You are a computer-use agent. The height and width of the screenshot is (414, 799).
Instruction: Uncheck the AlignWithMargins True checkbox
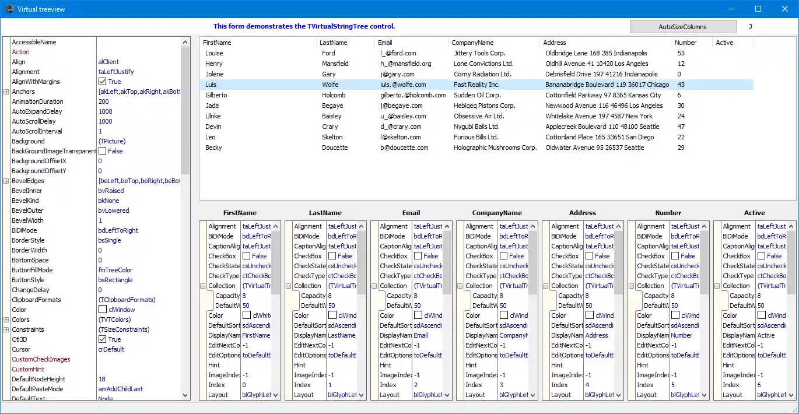(x=101, y=82)
